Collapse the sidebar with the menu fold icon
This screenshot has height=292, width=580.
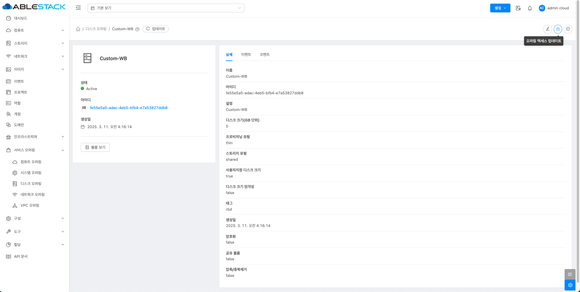(78, 8)
